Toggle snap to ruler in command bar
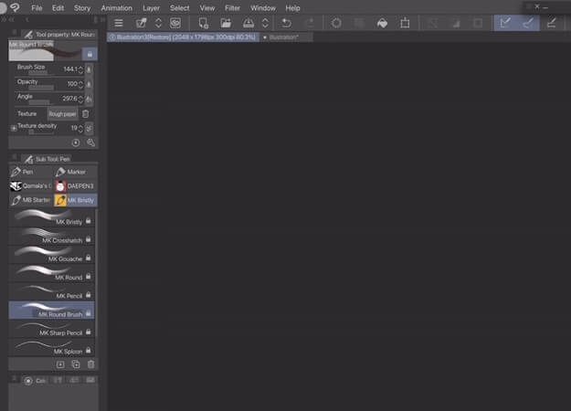 [505, 23]
